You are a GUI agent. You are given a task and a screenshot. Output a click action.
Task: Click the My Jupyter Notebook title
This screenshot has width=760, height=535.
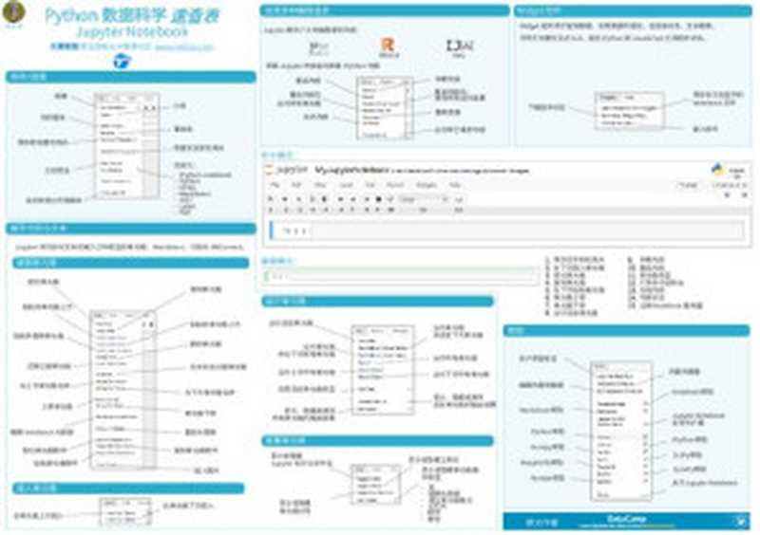[x=351, y=170]
